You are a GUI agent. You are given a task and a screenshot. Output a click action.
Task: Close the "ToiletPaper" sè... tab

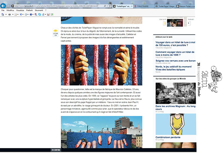[132, 6]
